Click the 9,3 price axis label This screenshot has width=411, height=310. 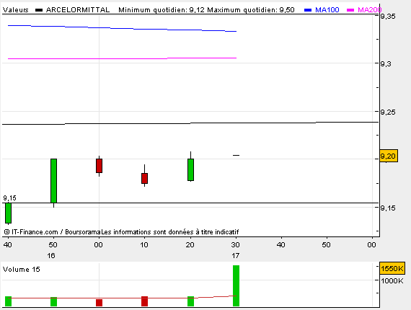386,64
